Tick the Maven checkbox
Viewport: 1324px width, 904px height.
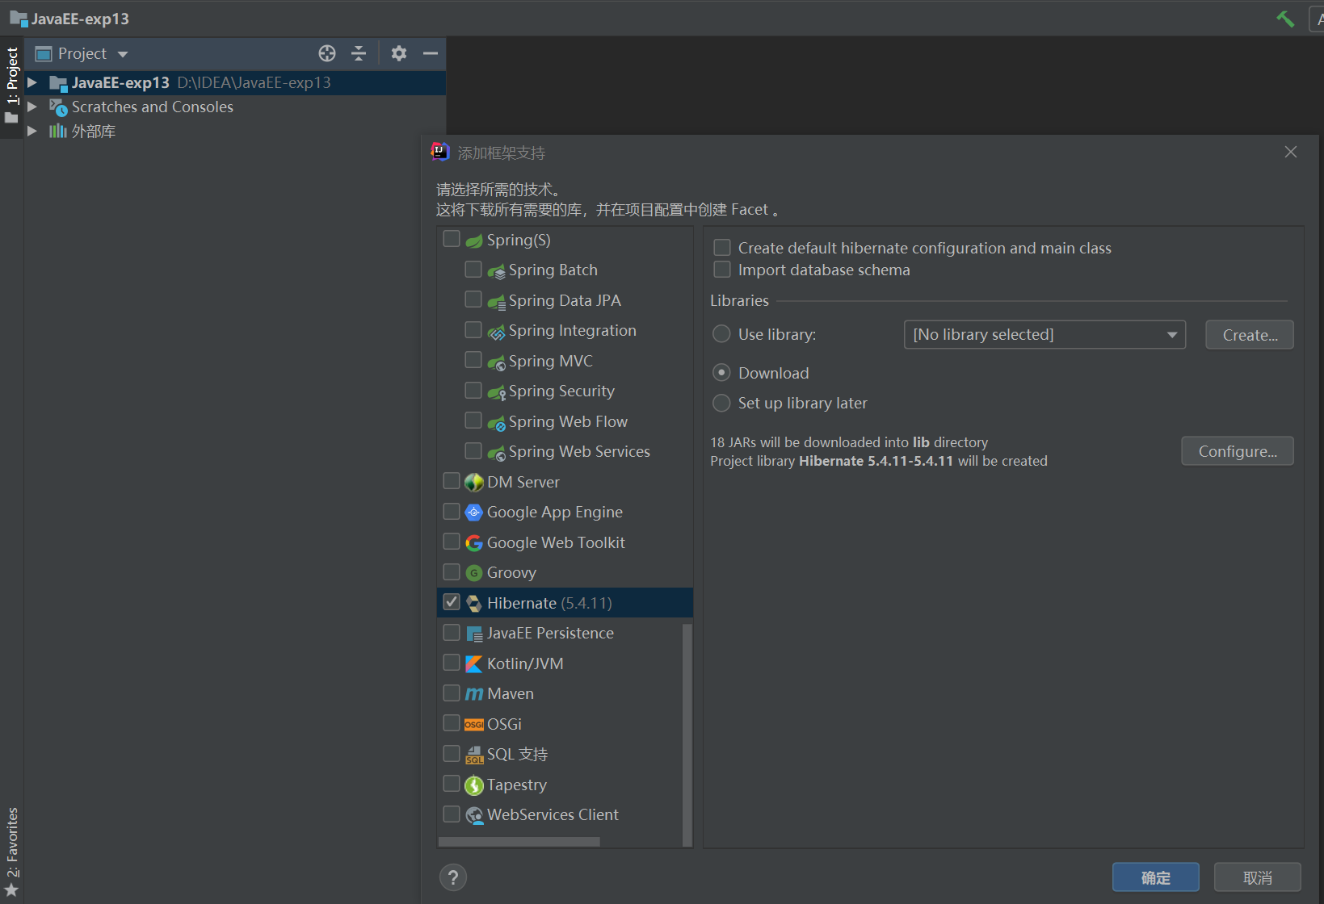click(x=452, y=693)
